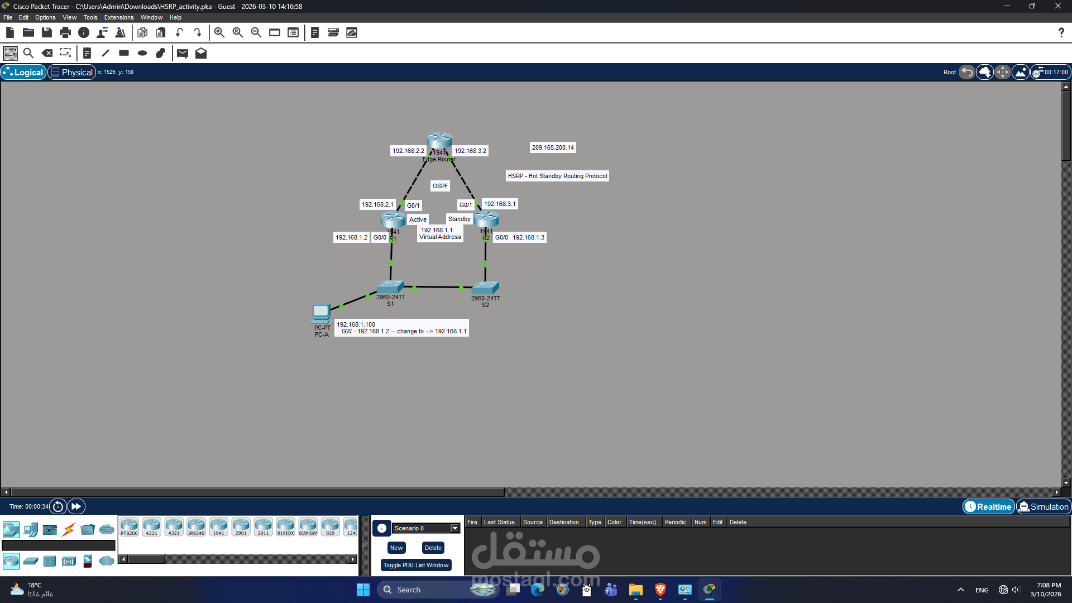The height and width of the screenshot is (603, 1072).
Task: Choose the Switches subcategory
Action: click(31, 561)
